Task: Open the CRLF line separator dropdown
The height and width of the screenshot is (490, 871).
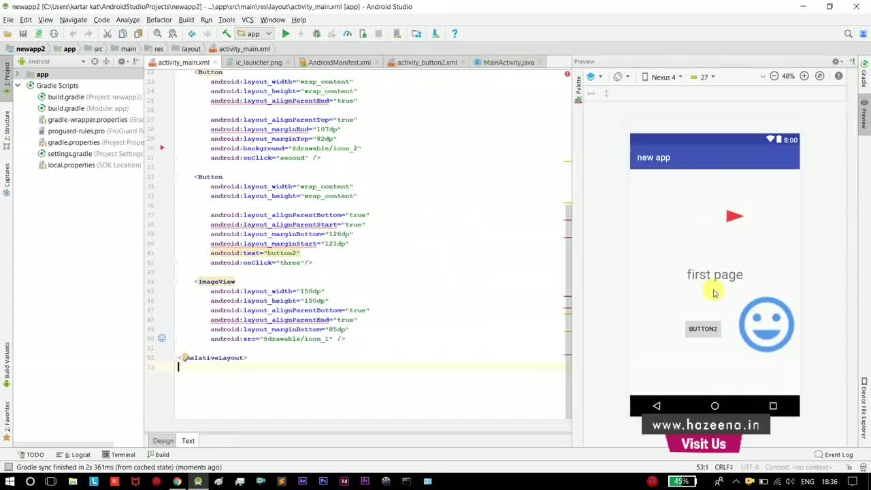Action: point(724,467)
